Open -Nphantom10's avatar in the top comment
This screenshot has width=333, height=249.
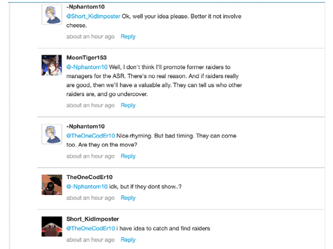pyautogui.click(x=52, y=15)
